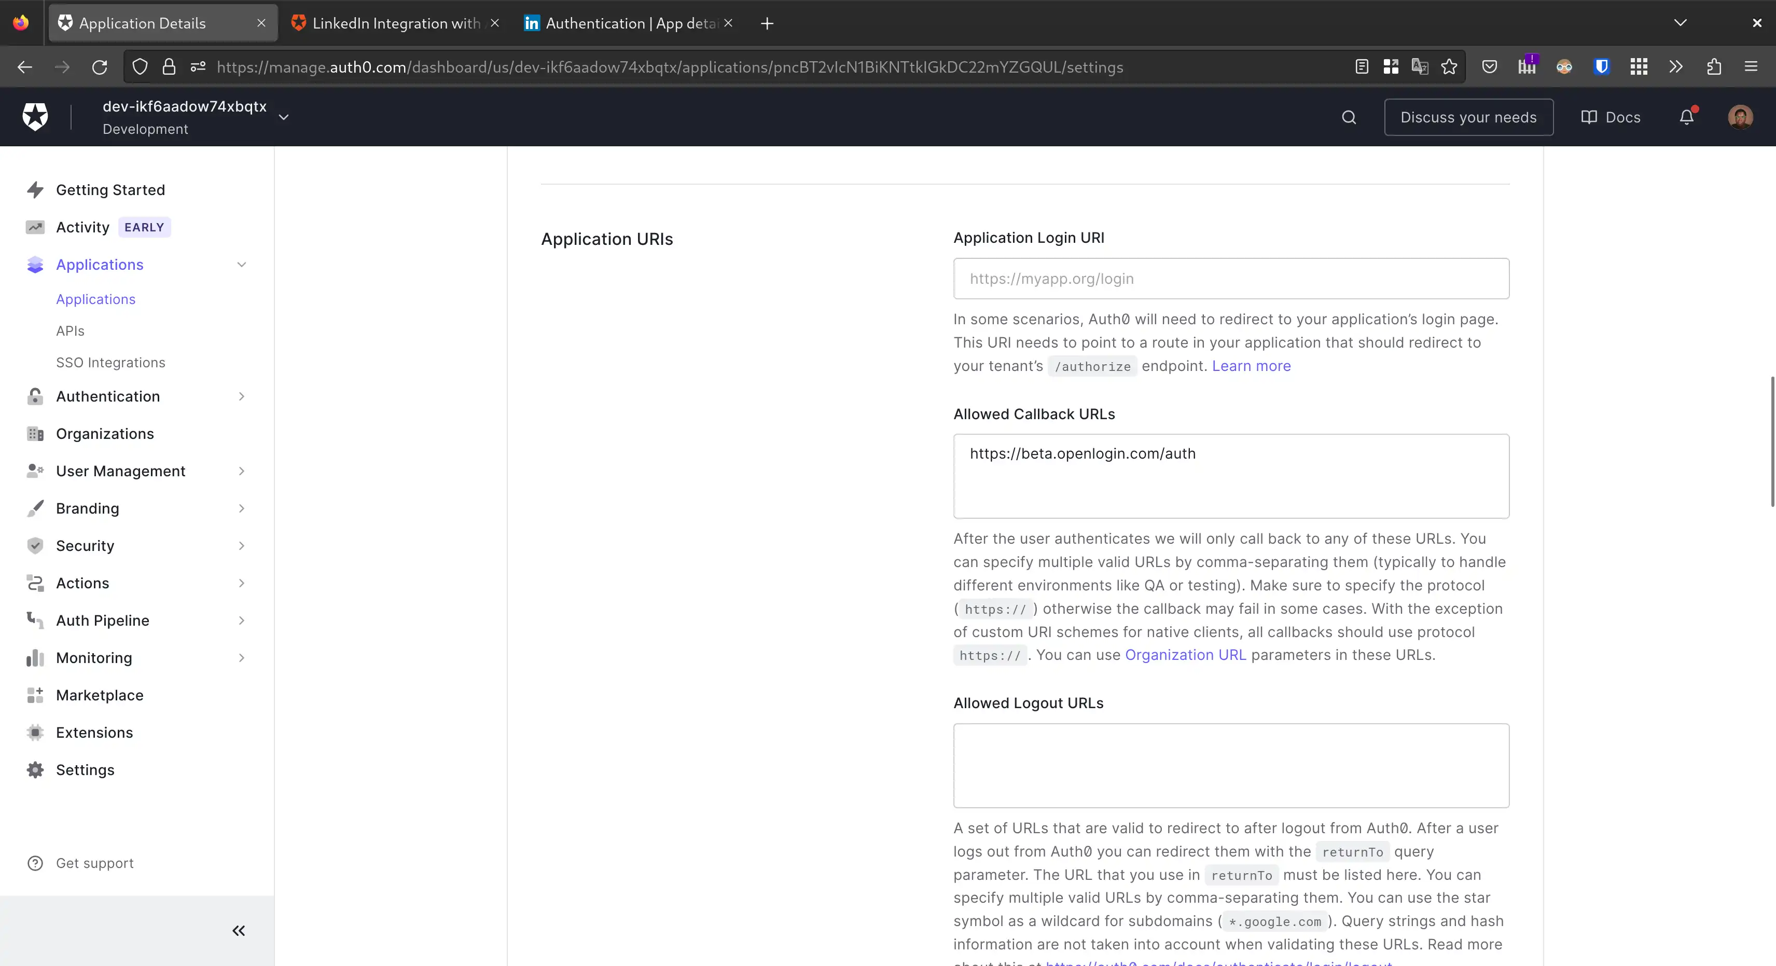Open Organizations from the sidebar
Image resolution: width=1776 pixels, height=966 pixels.
pyautogui.click(x=104, y=434)
